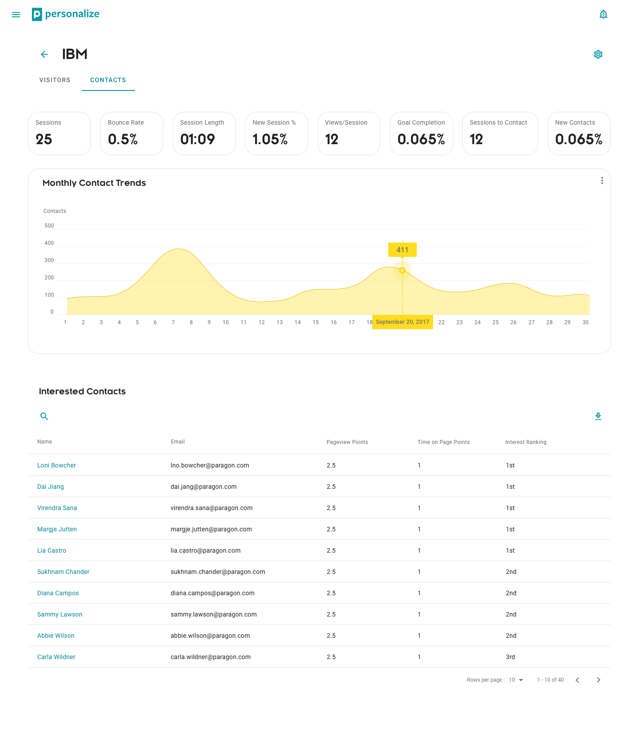Switch to the Visitors tab
Image resolution: width=639 pixels, height=746 pixels.
pyautogui.click(x=55, y=80)
